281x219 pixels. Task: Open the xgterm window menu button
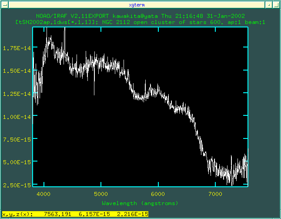pos(4,5)
